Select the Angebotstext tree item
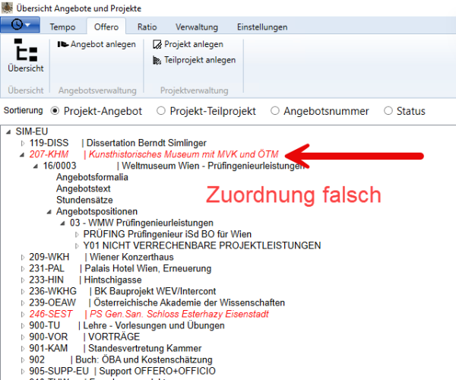The image size is (456, 380). (x=84, y=188)
